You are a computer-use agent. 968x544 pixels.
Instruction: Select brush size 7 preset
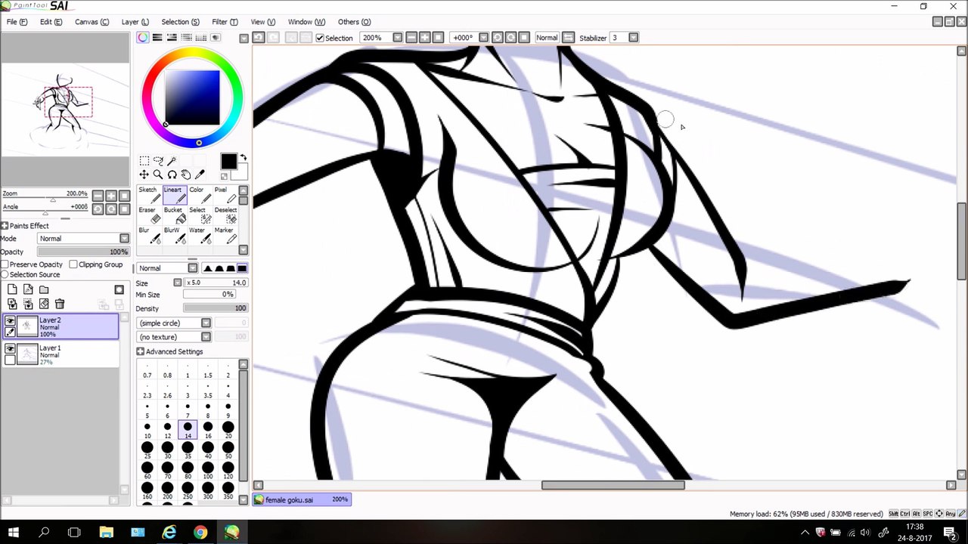(188, 410)
